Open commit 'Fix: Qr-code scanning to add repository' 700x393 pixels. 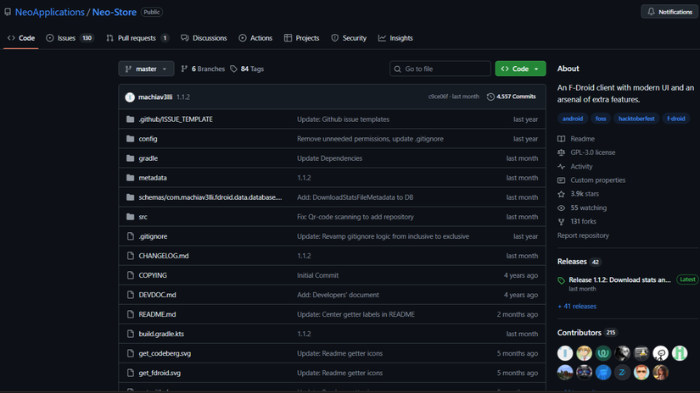tap(356, 217)
